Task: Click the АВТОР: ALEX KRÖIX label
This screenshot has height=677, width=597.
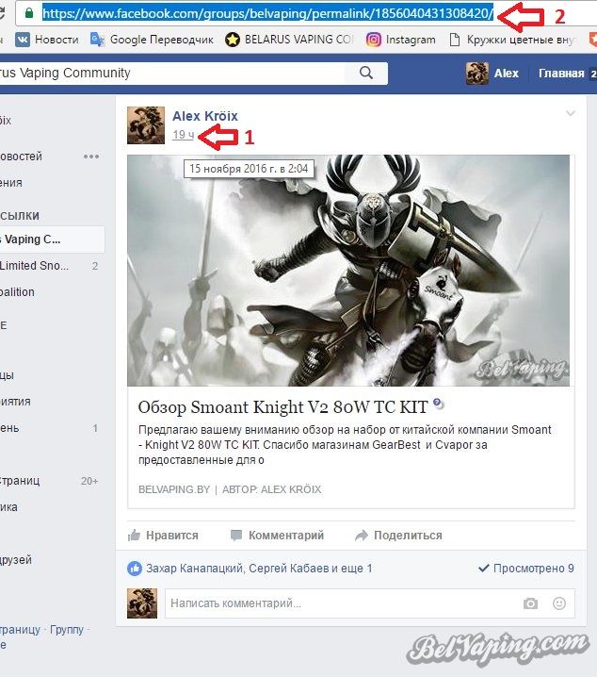Action: tap(272, 489)
